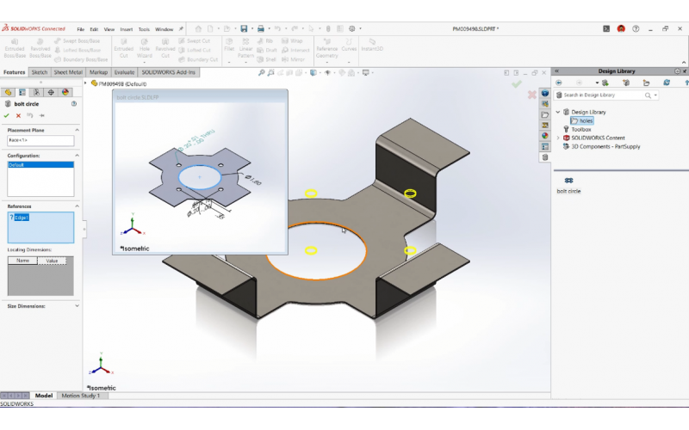
Task: Select the holes folder in Design Library
Action: (582, 120)
